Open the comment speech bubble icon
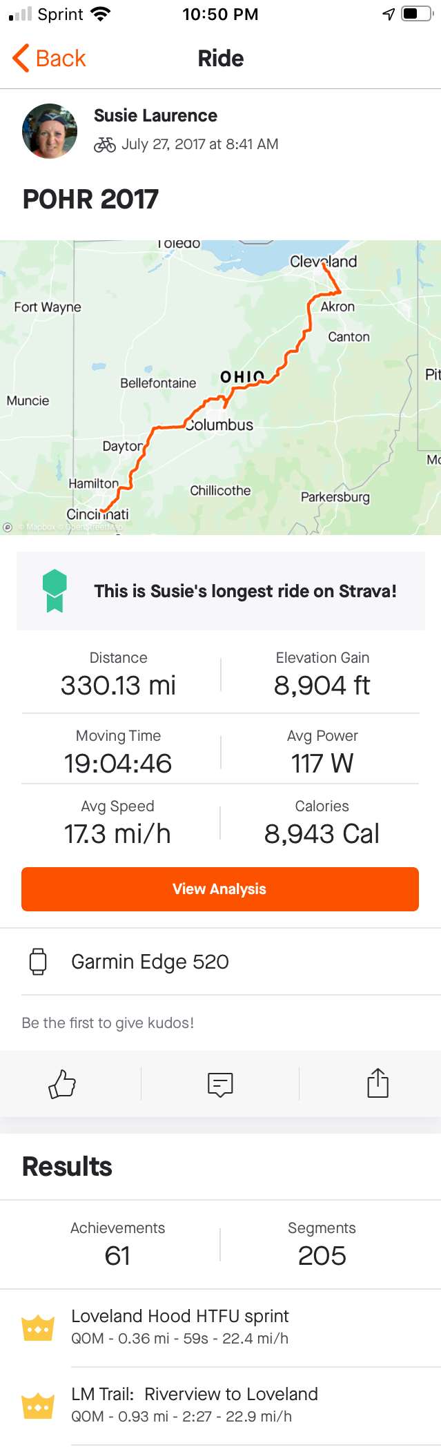Image resolution: width=441 pixels, height=1454 pixels. (220, 1085)
